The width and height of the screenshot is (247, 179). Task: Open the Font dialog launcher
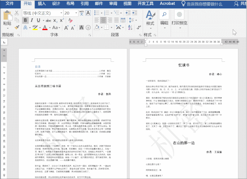coord(90,35)
